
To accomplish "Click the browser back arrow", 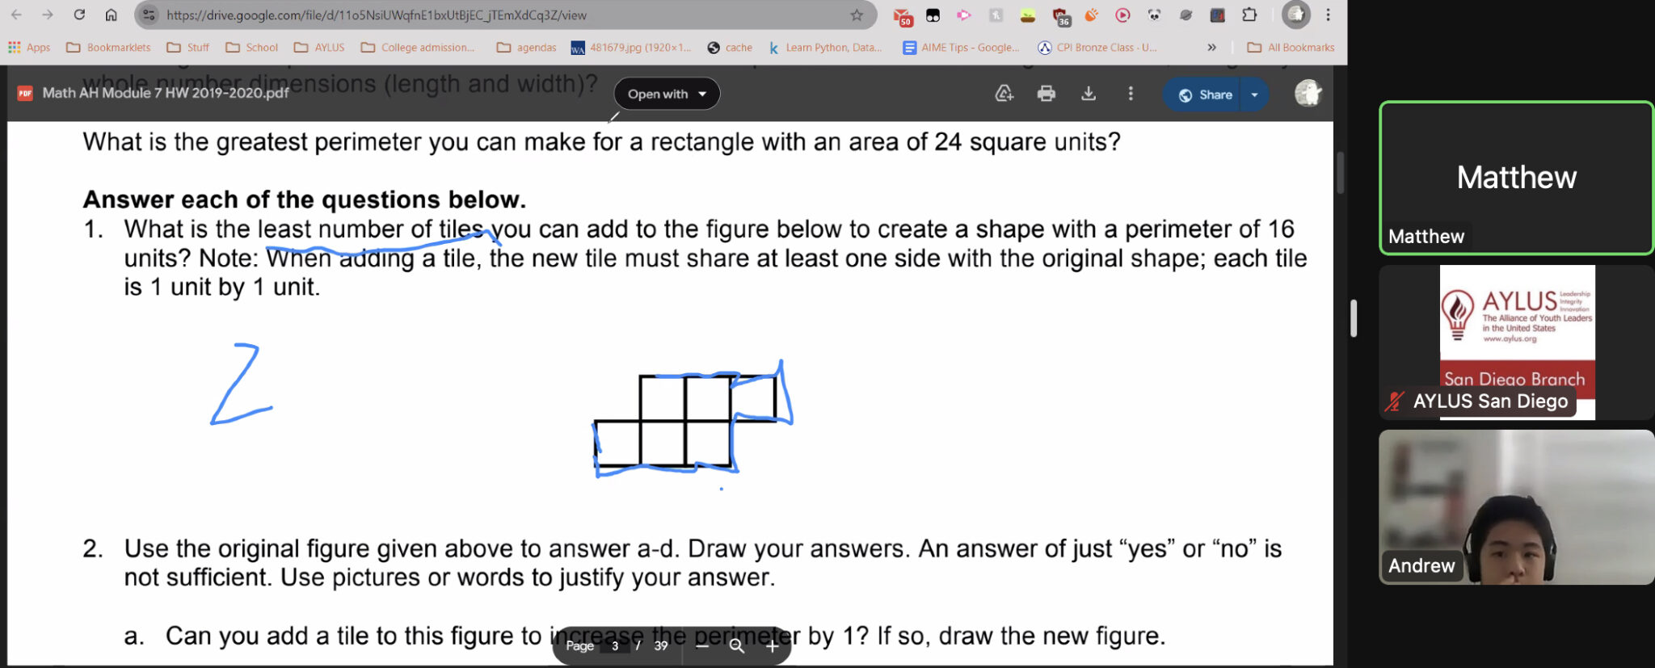I will (x=16, y=15).
